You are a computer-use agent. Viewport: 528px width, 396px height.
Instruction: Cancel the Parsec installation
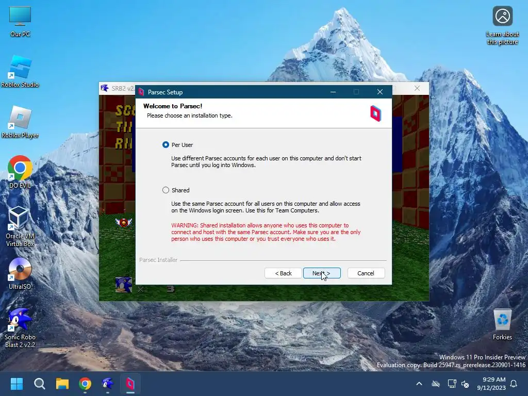366,273
